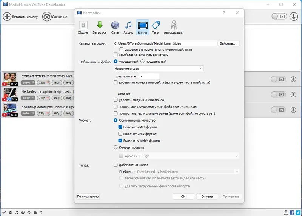Open the Теги settings tab
This screenshot has height=216, width=302.
click(156, 27)
